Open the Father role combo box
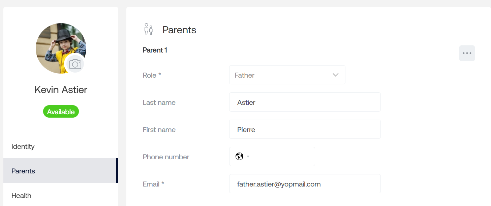Image resolution: width=491 pixels, height=206 pixels. pos(287,75)
